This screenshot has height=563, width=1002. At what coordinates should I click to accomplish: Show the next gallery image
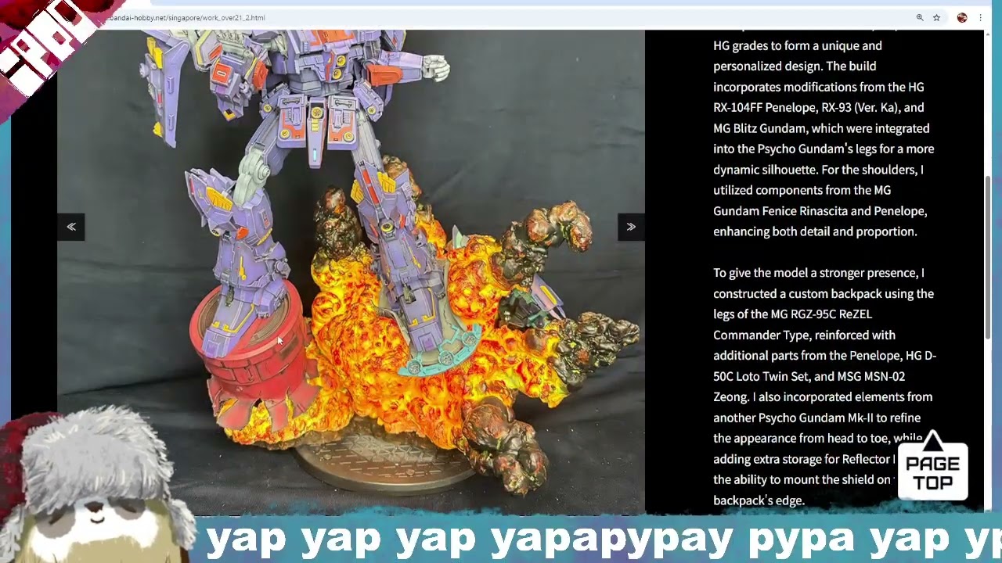coord(631,227)
